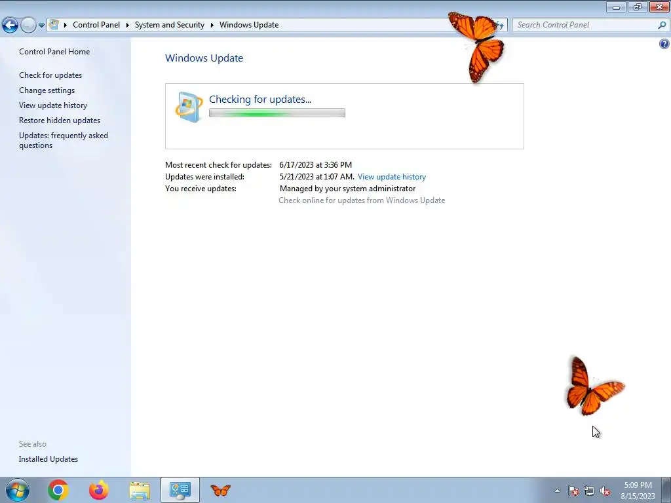Image resolution: width=671 pixels, height=503 pixels.
Task: Open the recent pages dropdown arrow
Action: pyautogui.click(x=41, y=26)
